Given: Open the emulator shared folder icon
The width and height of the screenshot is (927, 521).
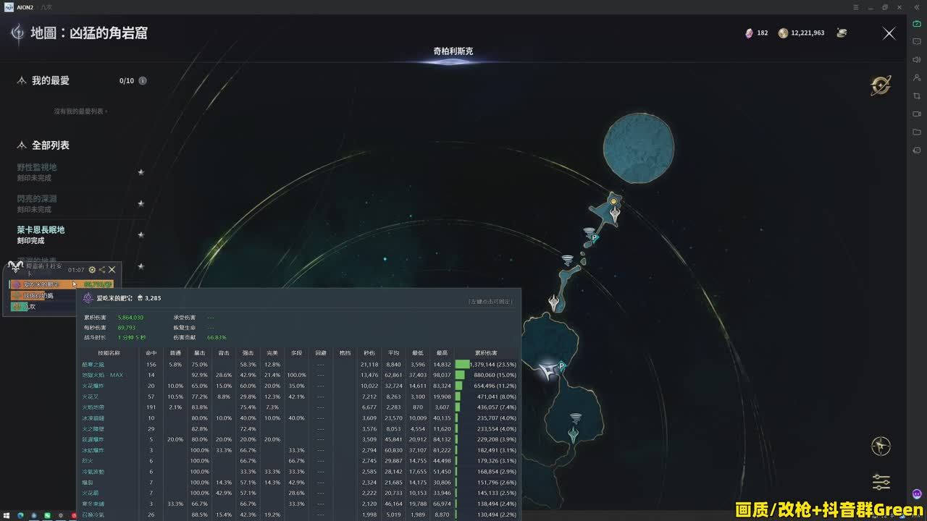Looking at the screenshot, I should [x=917, y=132].
